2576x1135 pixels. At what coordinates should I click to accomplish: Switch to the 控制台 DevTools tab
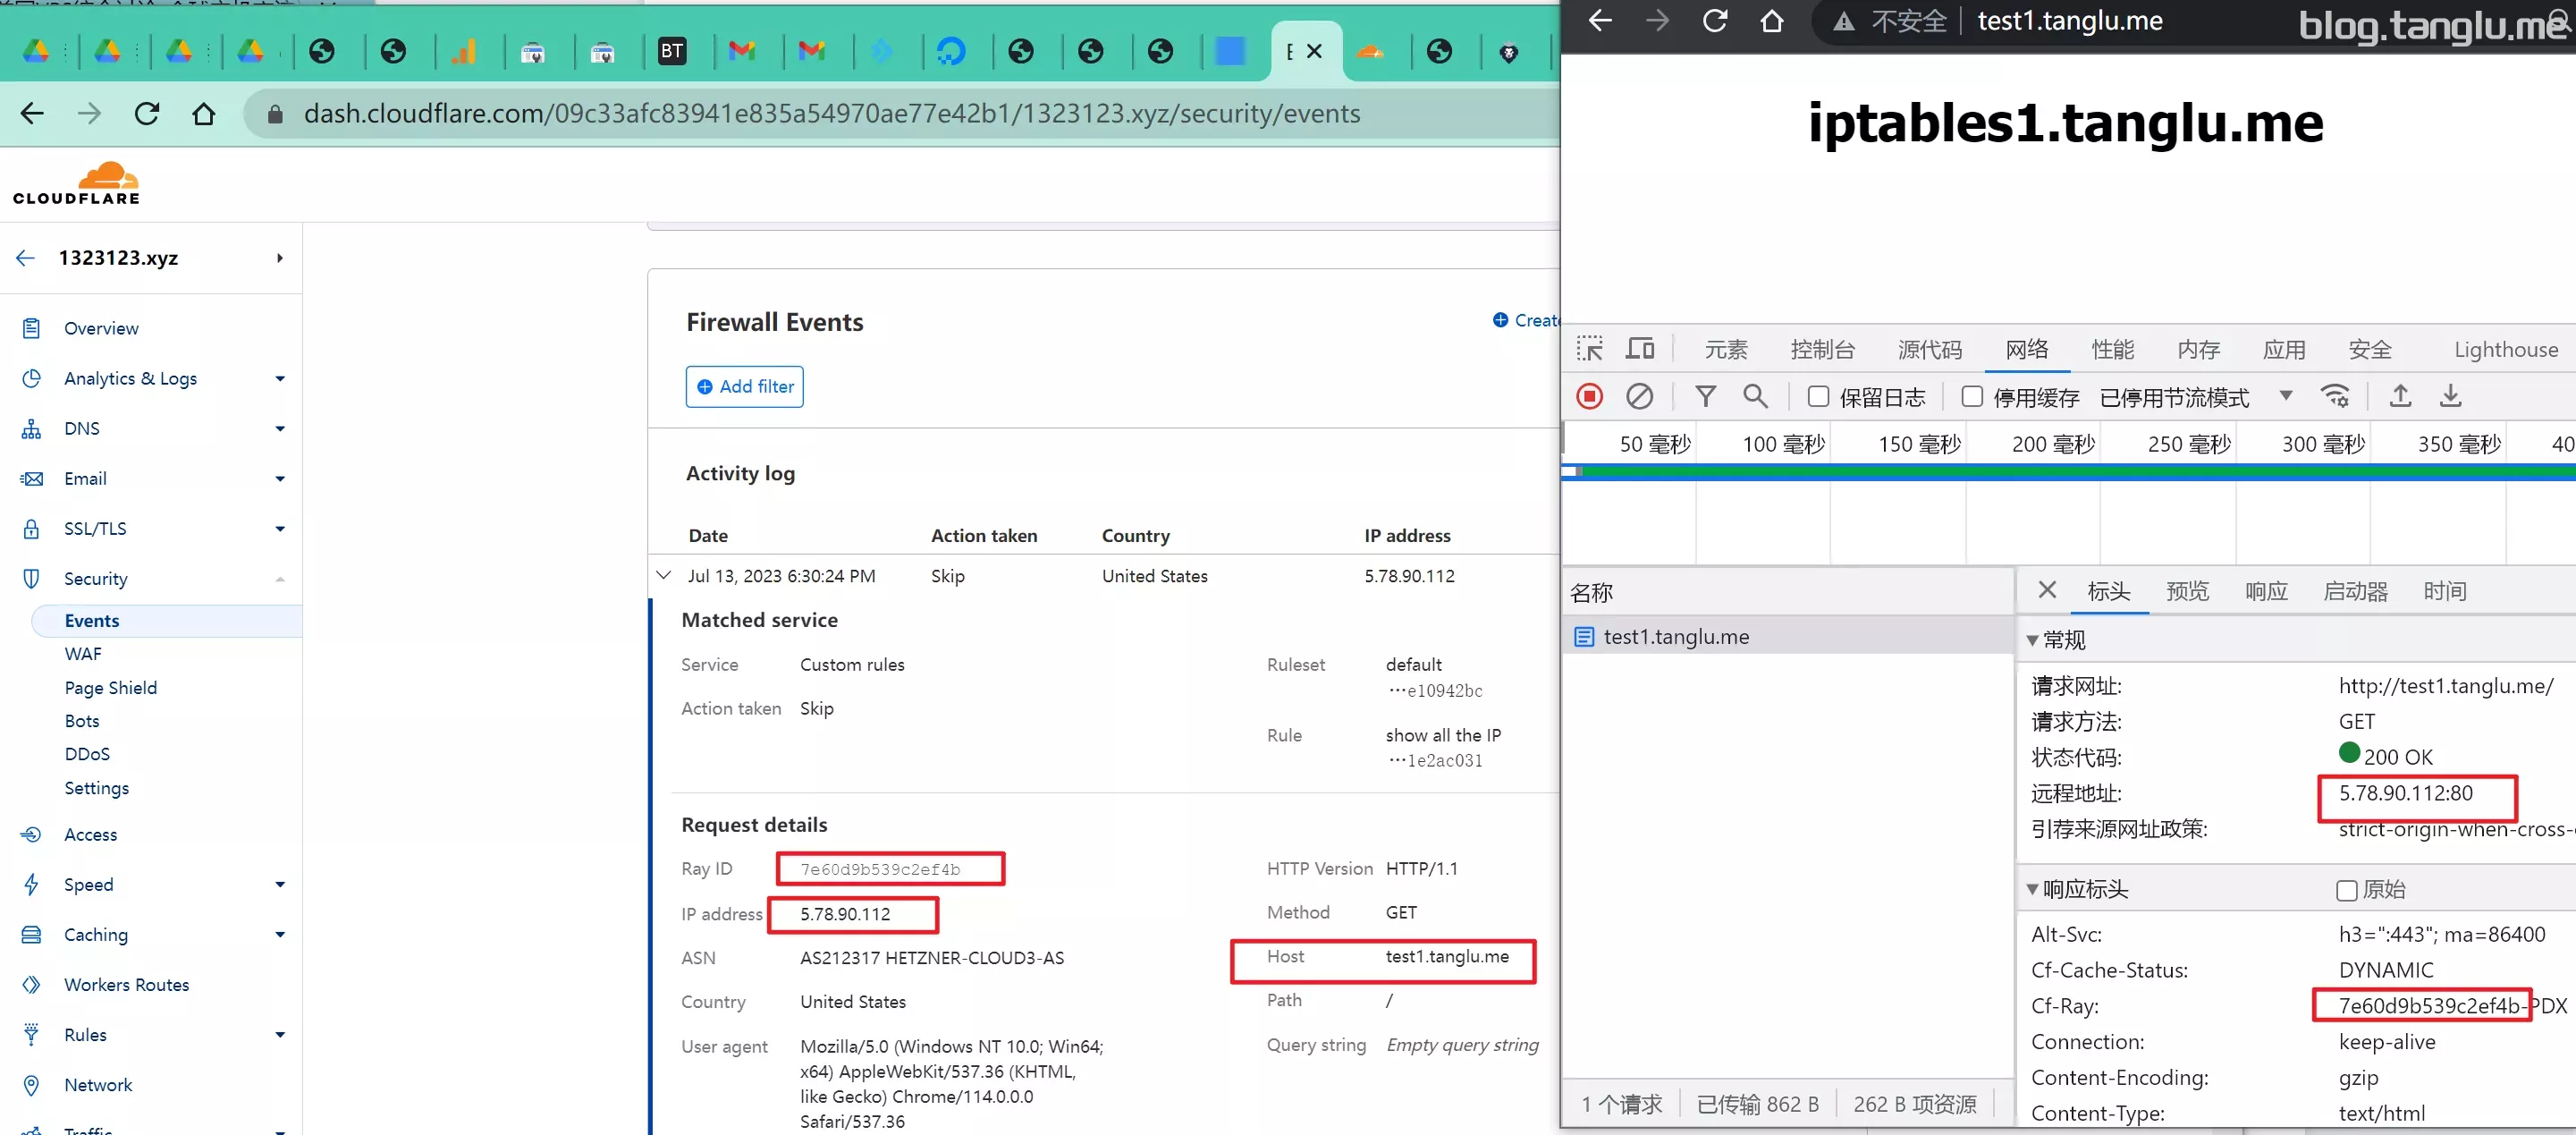(1822, 349)
